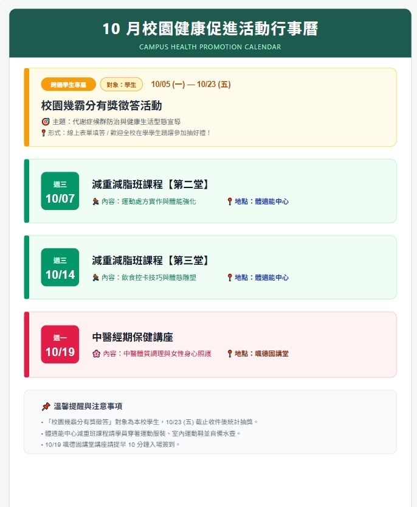417x507 pixels.
Task: Click the flower icon in the 中醫經期保健講座 card
Action: (96, 354)
